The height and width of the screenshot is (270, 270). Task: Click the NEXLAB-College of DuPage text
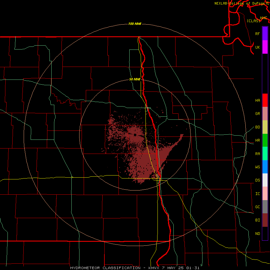click(x=240, y=3)
